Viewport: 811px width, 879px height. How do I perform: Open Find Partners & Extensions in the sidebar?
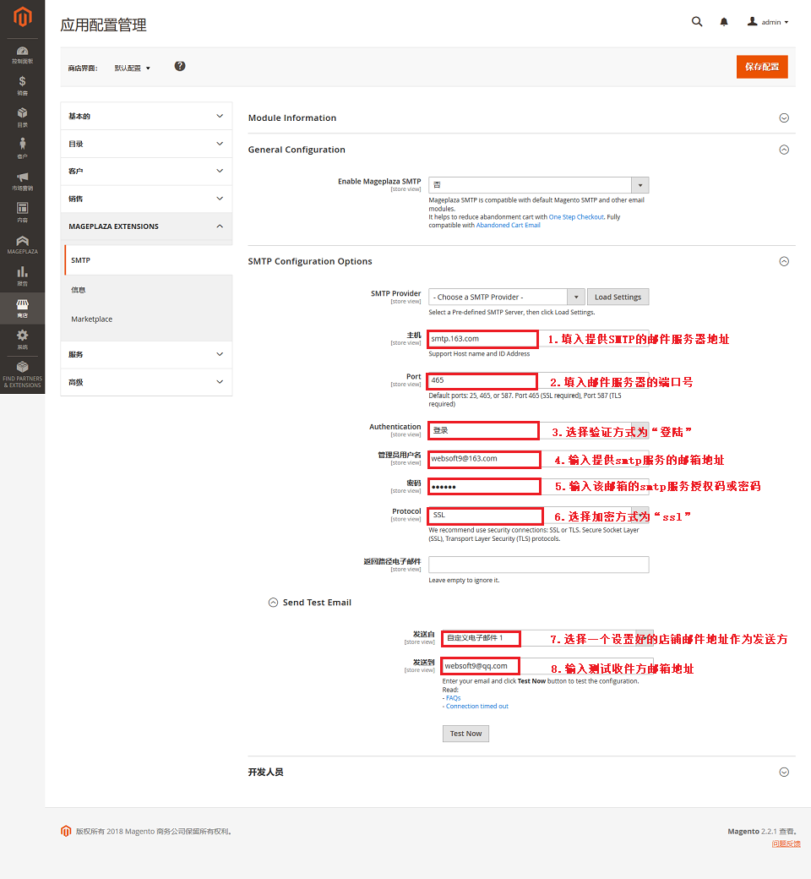tap(23, 374)
